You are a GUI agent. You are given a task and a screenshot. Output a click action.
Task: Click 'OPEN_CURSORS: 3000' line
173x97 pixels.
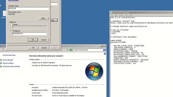tap(124, 49)
